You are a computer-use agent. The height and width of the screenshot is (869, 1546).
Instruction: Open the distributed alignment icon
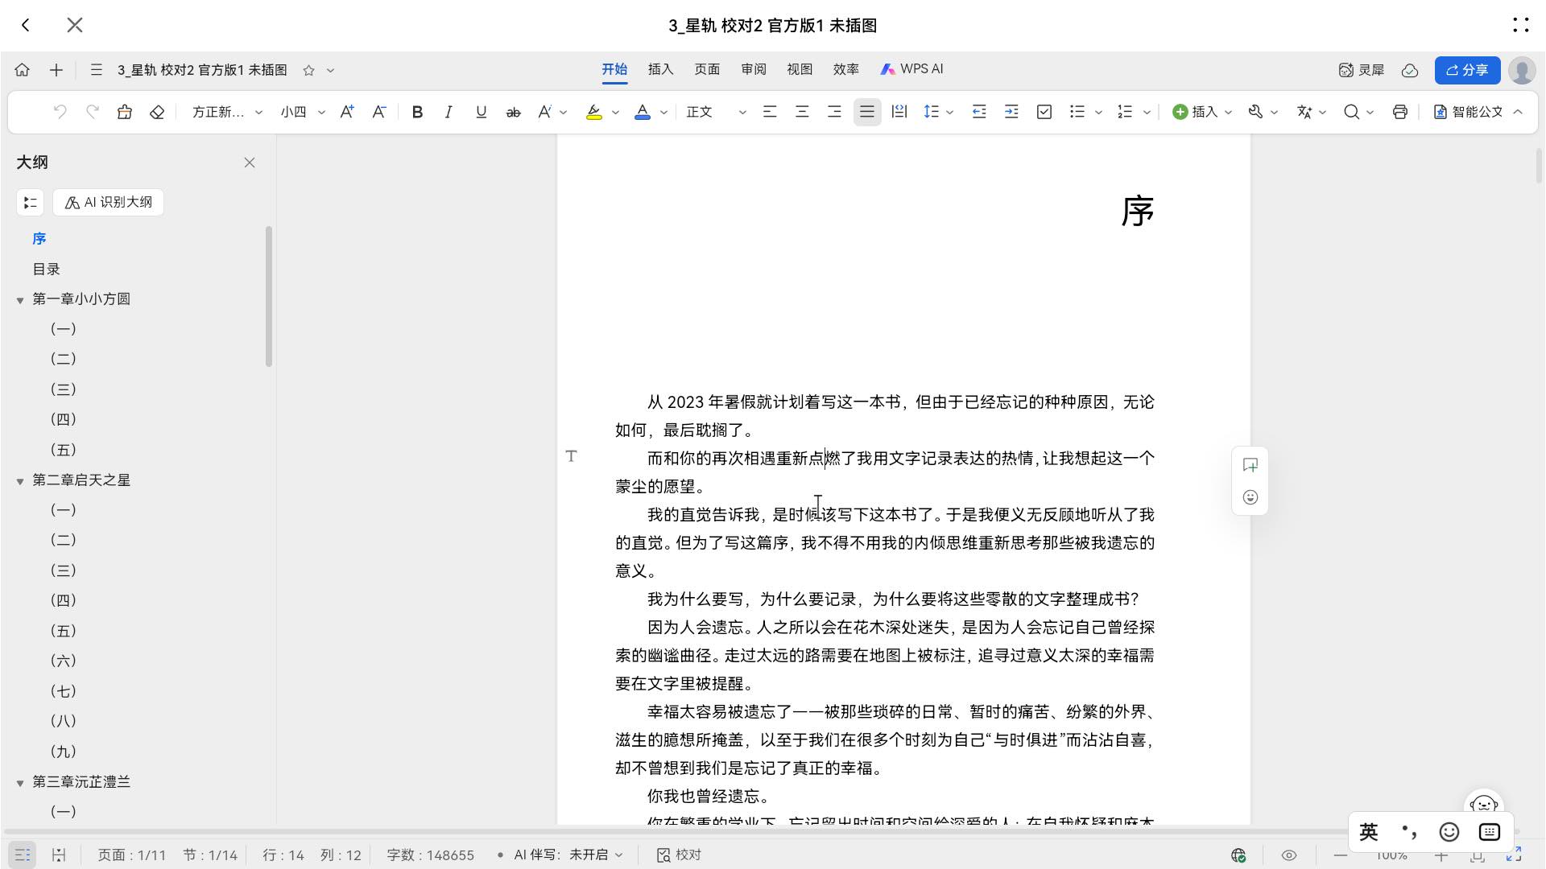pyautogui.click(x=899, y=112)
